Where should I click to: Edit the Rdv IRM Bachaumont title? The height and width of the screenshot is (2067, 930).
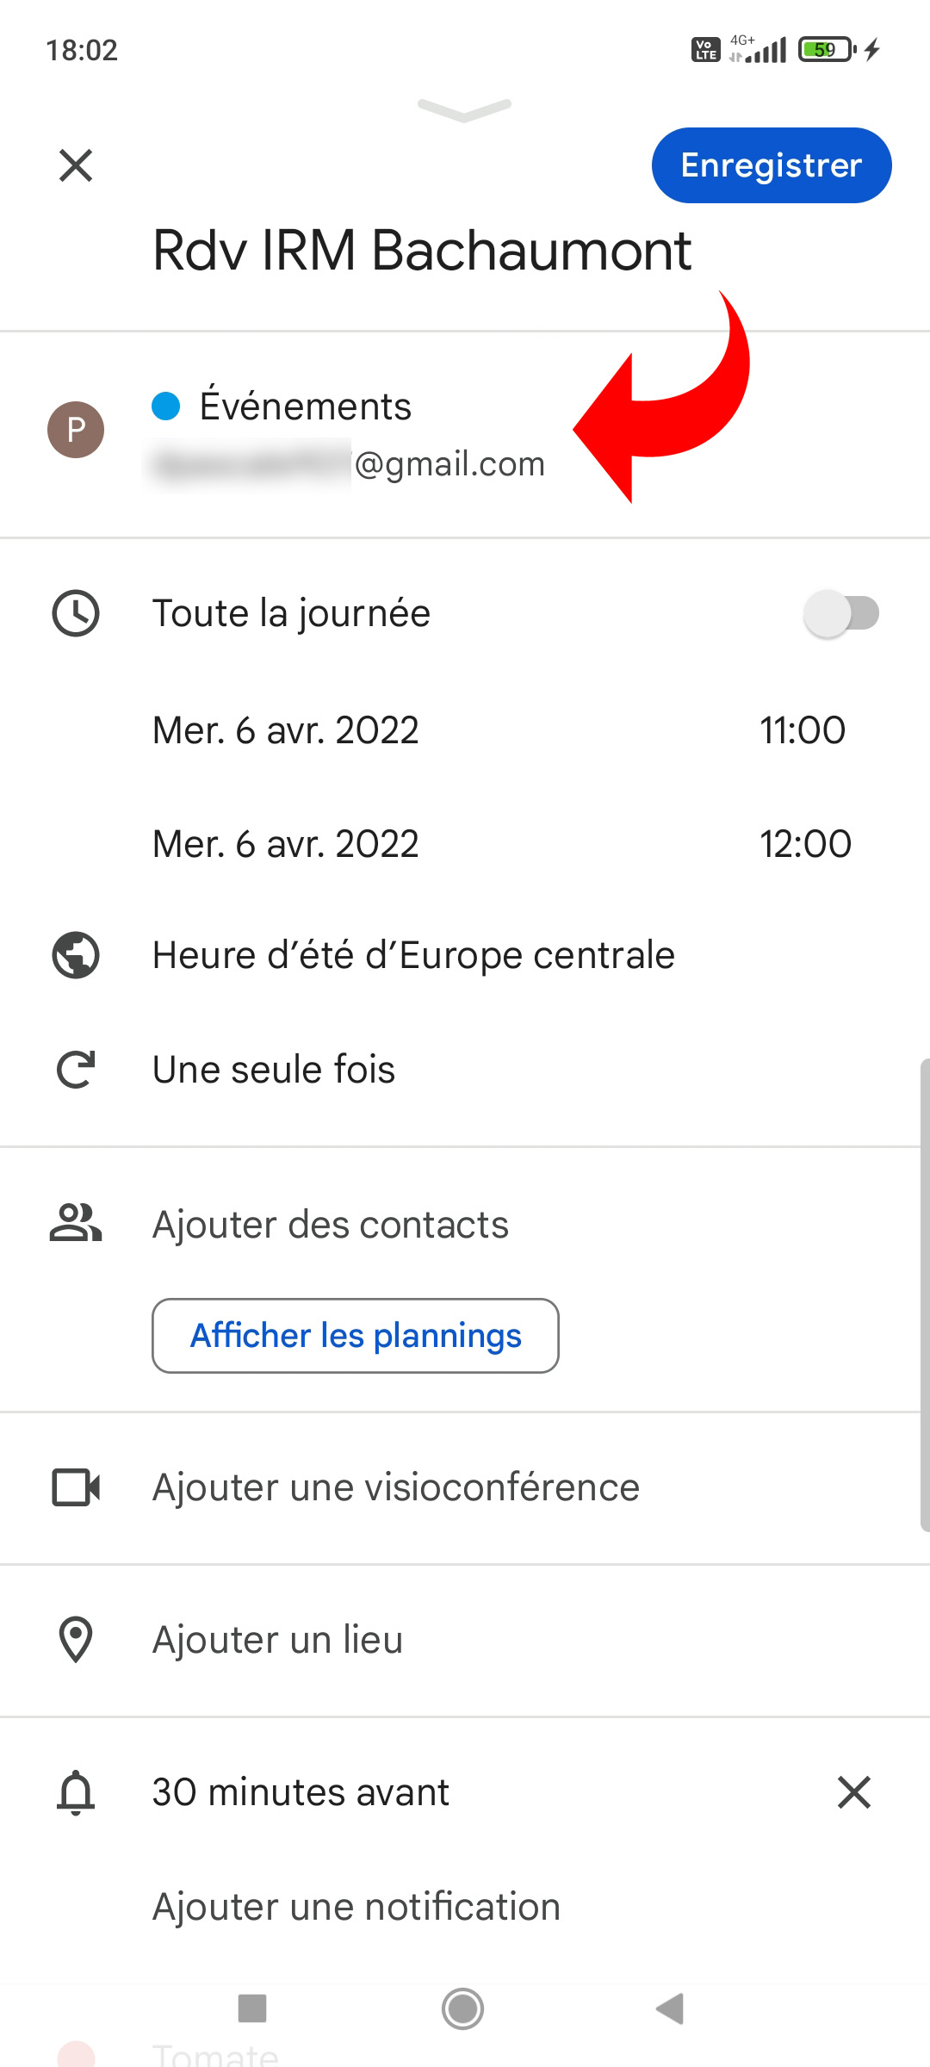(x=422, y=251)
